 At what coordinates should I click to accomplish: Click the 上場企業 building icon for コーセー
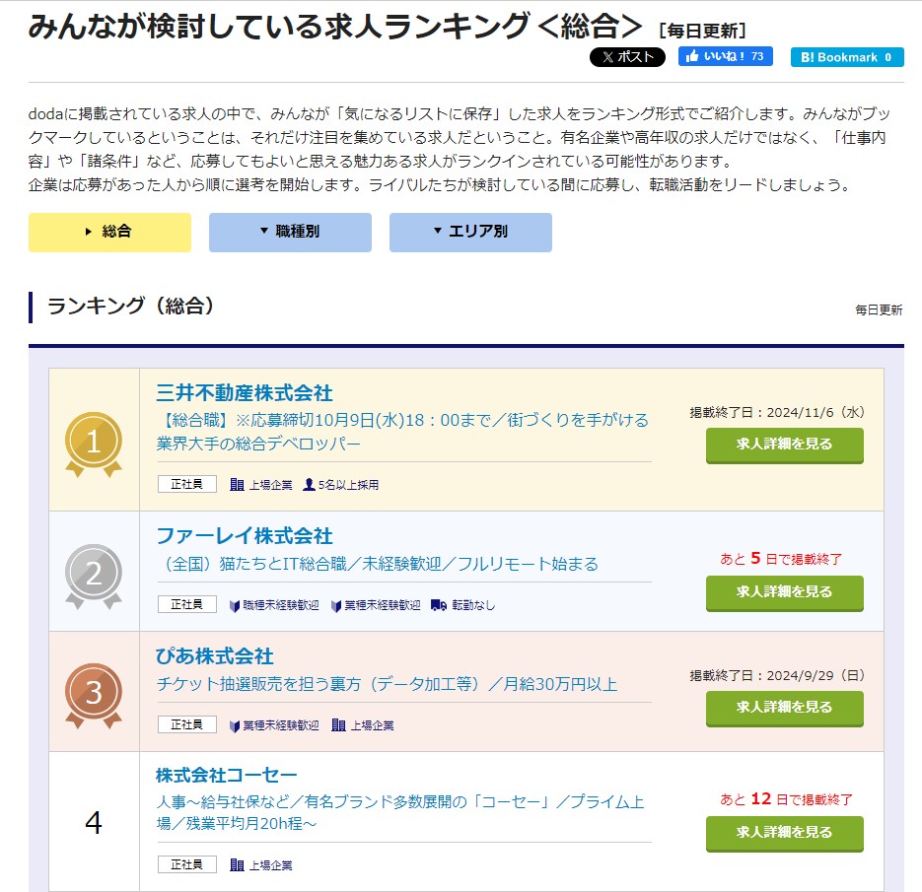coord(237,865)
